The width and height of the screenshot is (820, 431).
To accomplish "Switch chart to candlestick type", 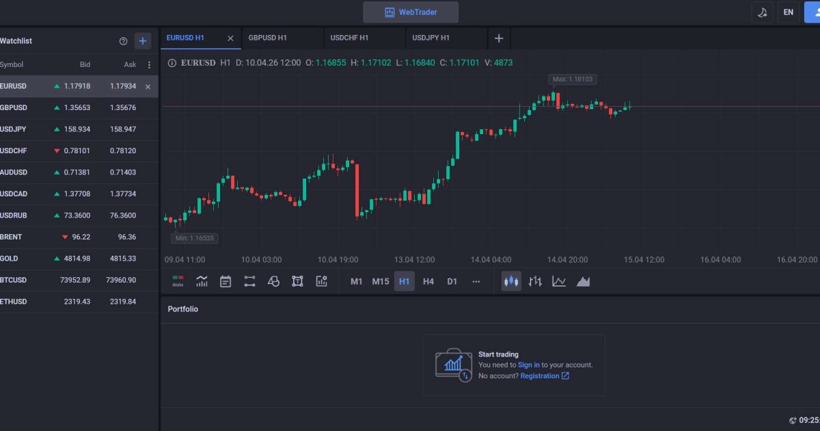I will pyautogui.click(x=511, y=281).
